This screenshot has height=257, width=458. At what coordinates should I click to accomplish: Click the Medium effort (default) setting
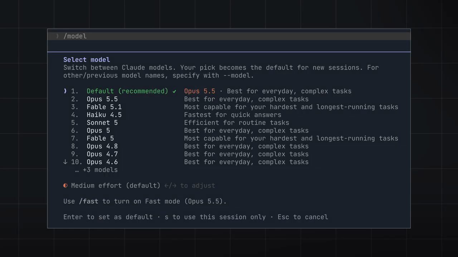116,186
